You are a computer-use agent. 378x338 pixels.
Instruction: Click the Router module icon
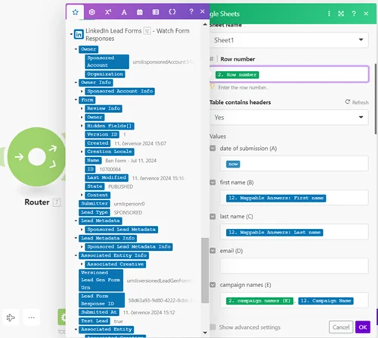click(x=36, y=157)
